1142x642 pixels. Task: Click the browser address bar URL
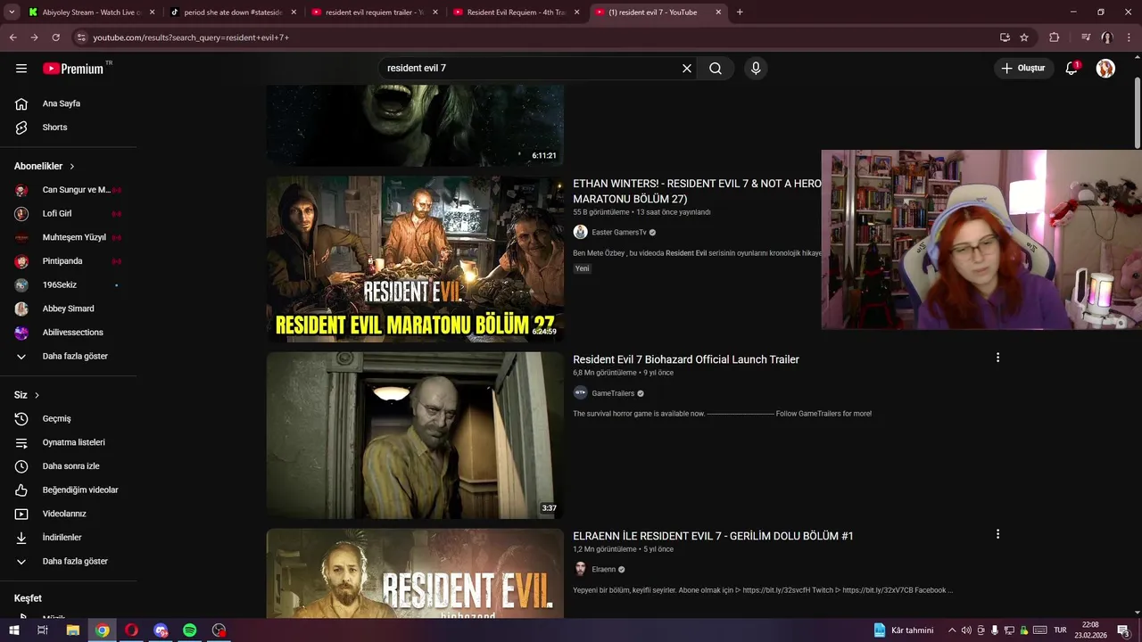pyautogui.click(x=191, y=37)
